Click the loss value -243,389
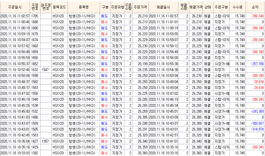Image resolution: width=265 pixels, height=156 pixels. (257, 111)
